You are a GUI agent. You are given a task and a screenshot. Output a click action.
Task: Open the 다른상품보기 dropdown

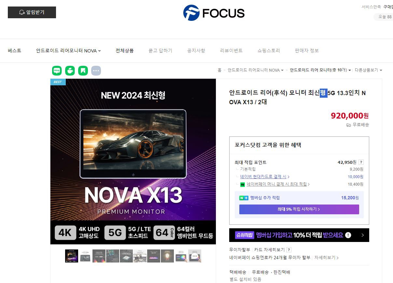[x=369, y=70]
